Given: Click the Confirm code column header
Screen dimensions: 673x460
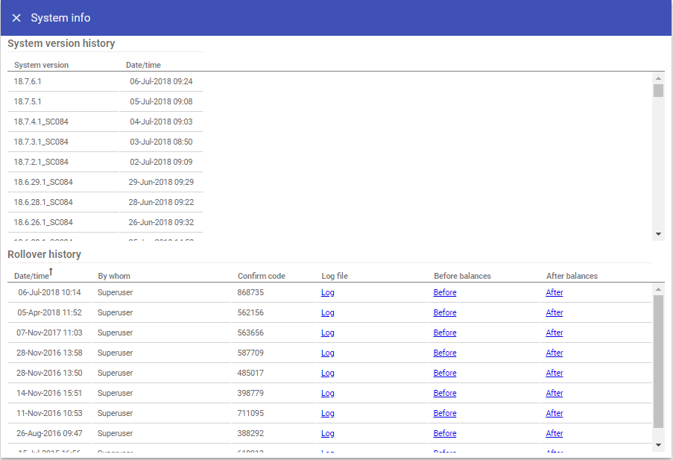Looking at the screenshot, I should (x=261, y=276).
